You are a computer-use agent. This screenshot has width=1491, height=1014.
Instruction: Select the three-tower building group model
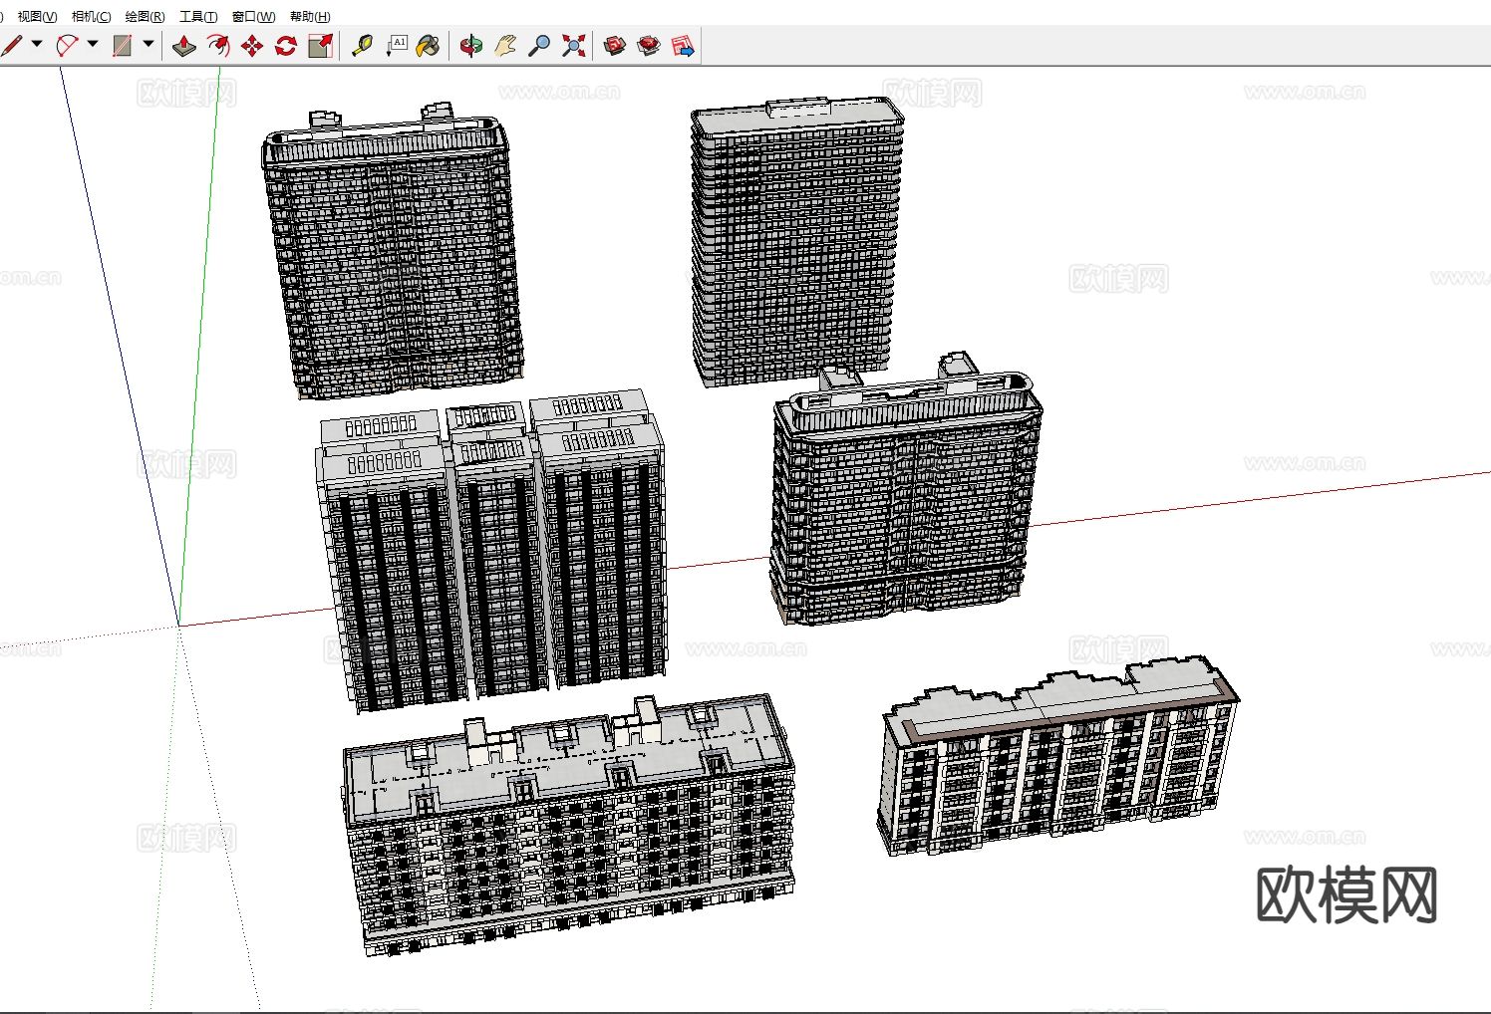493,550
